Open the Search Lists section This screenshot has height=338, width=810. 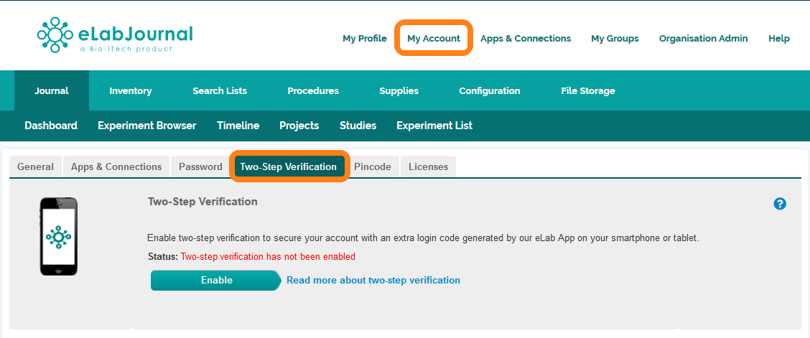220,91
